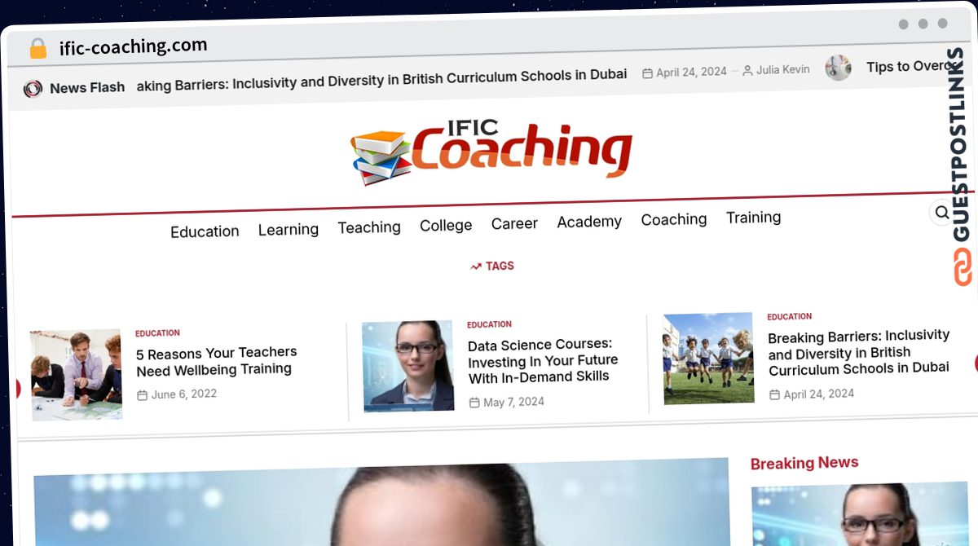Open the IFIC Coaching logo homepage link
The height and width of the screenshot is (546, 978).
491,152
